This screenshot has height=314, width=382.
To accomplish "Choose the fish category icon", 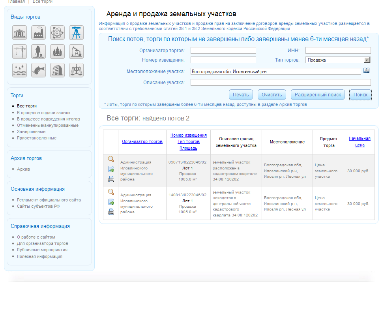I will coord(38,70).
